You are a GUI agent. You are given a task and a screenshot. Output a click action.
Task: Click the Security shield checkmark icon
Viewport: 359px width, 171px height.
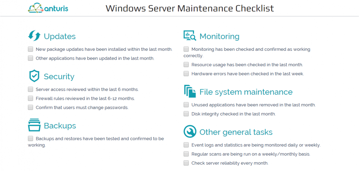point(34,76)
